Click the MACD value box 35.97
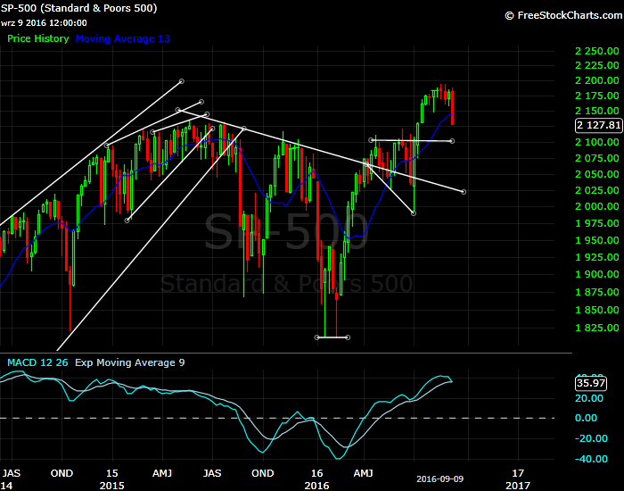The image size is (624, 491). click(591, 383)
